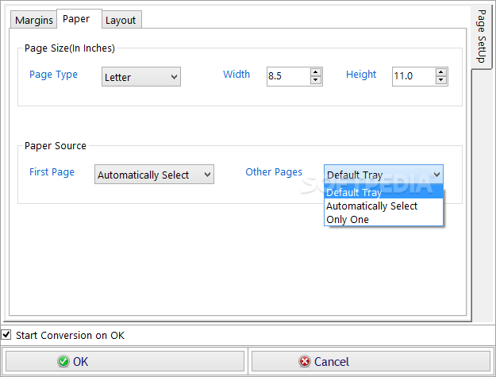This screenshot has height=377, width=496.
Task: Click the Height label
Action: [x=361, y=75]
